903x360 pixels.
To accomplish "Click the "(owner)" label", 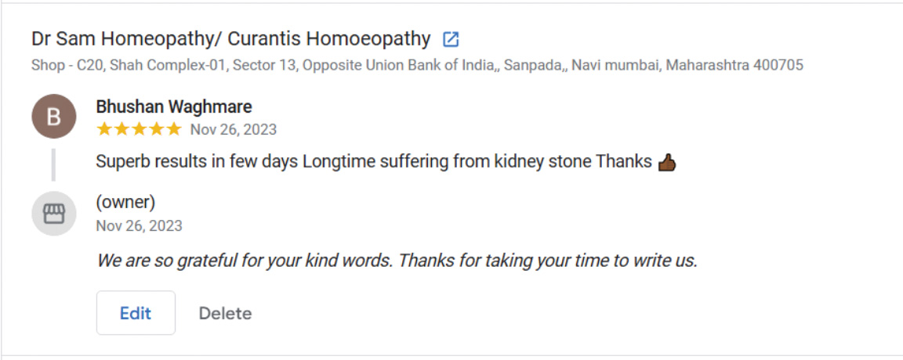I will [125, 203].
